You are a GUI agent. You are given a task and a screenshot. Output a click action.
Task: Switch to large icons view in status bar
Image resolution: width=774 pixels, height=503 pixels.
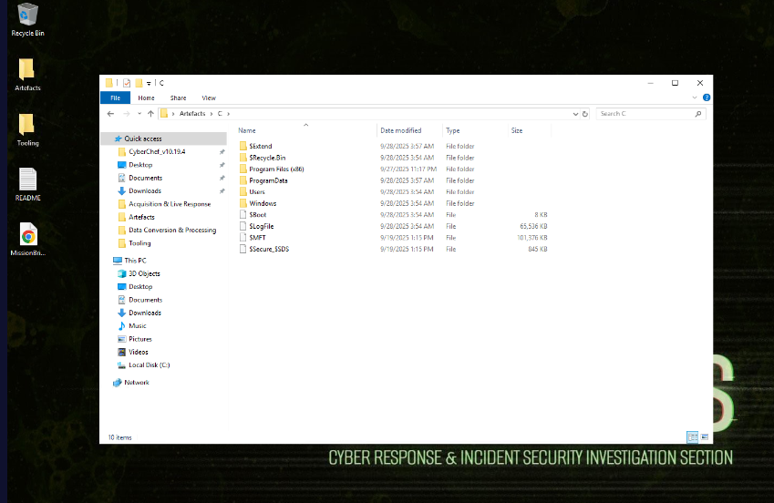pos(703,437)
